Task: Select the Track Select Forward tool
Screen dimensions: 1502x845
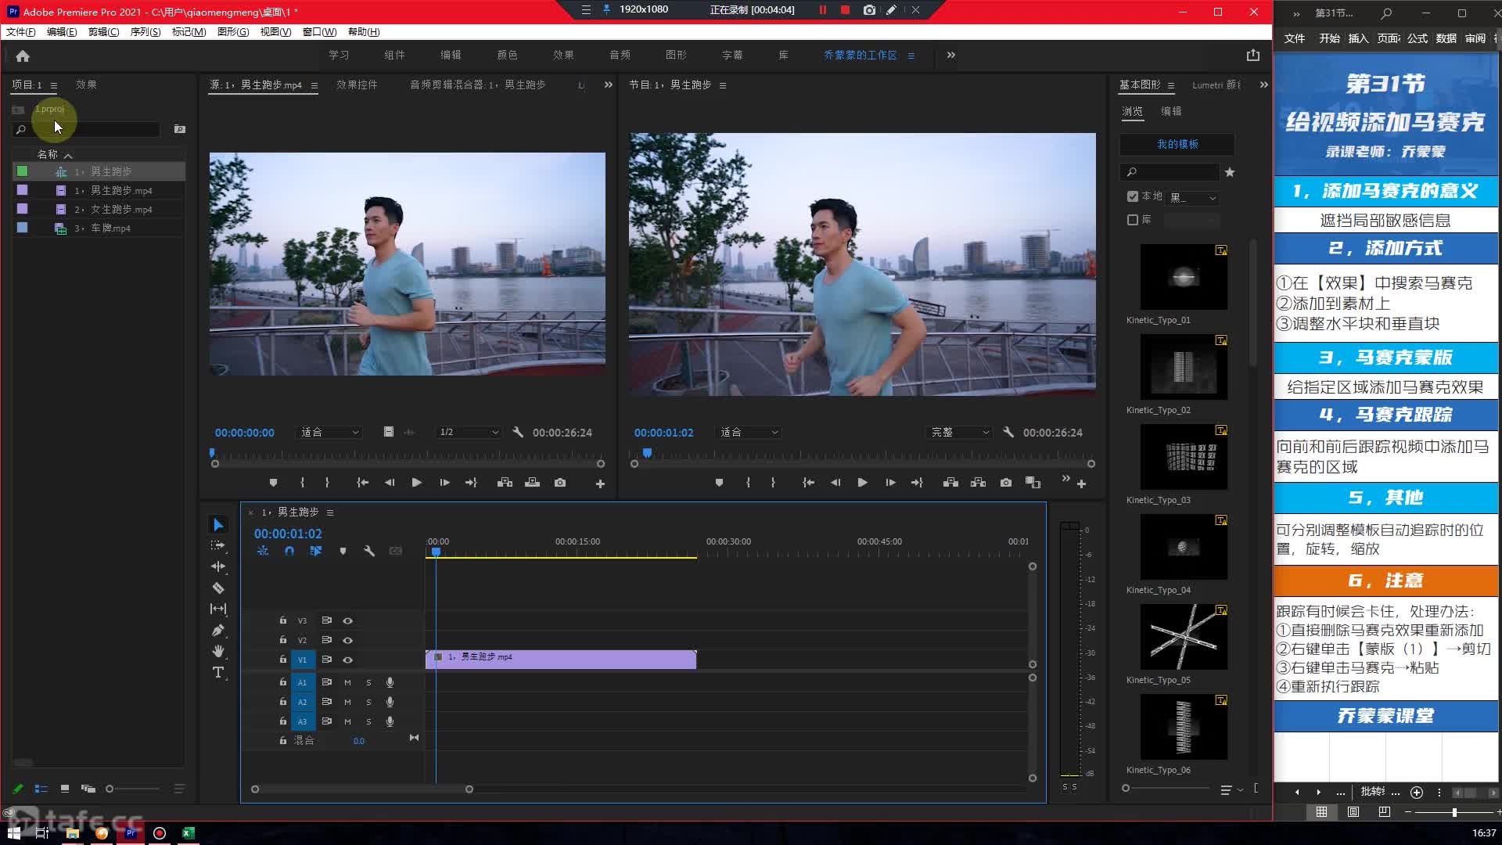Action: click(x=218, y=545)
